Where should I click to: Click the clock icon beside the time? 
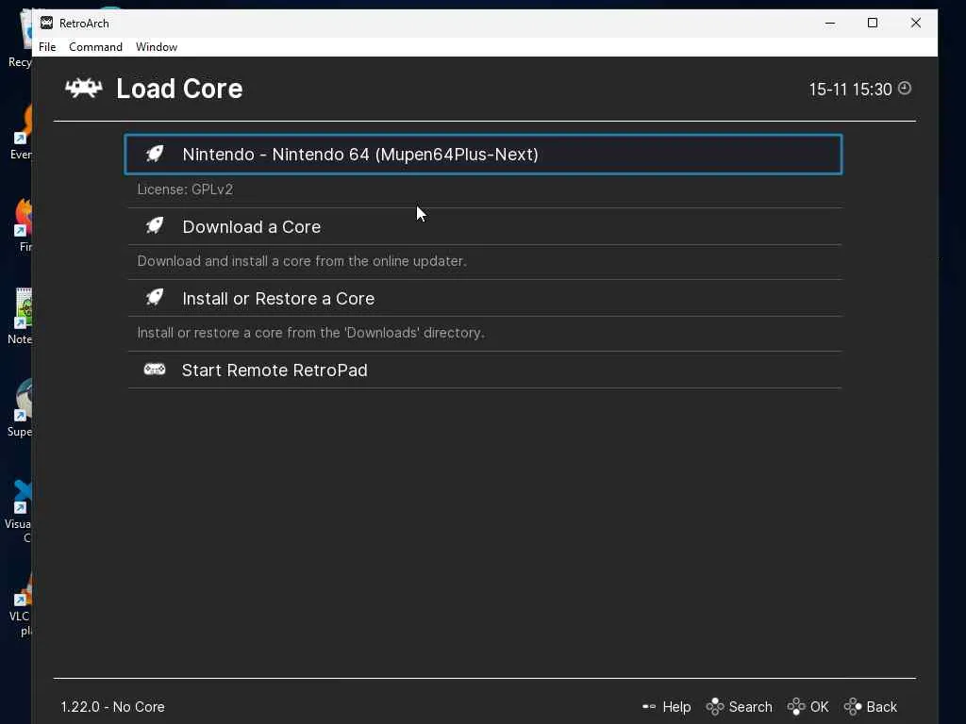coord(905,89)
